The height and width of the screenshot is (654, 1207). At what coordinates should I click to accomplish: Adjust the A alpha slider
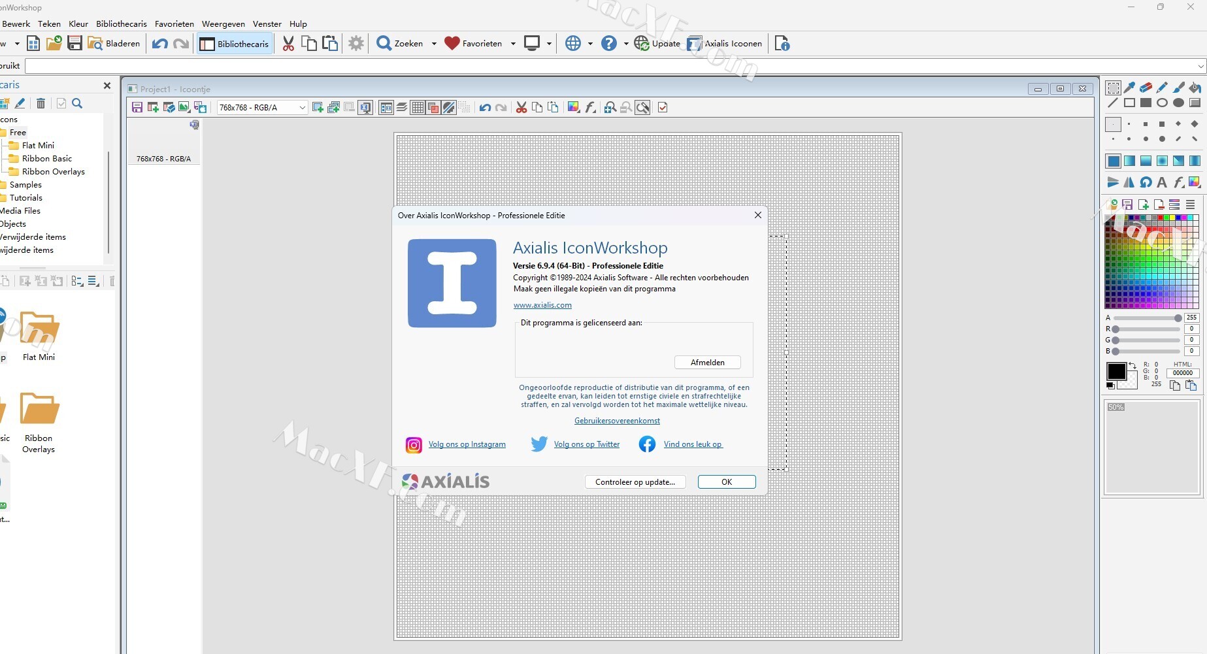[x=1147, y=318]
